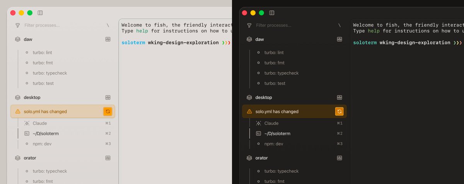464x184 pixels.
Task: Click Claude sparkle icon in light window
Action: tap(27, 123)
